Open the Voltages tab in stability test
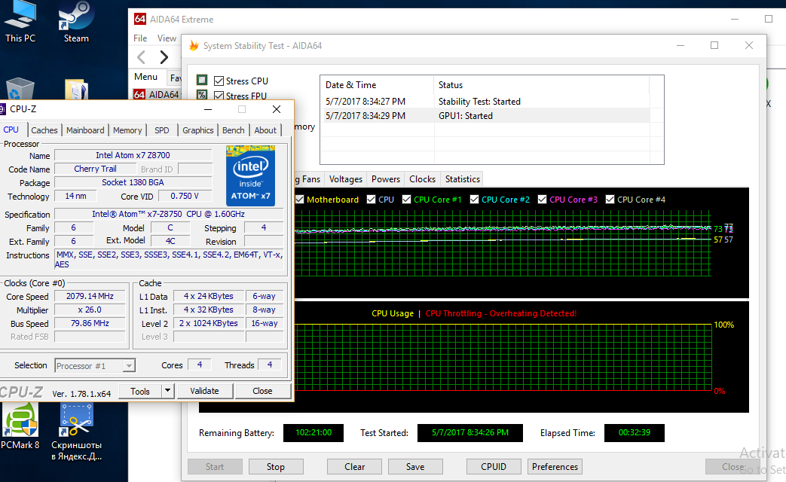Image resolution: width=786 pixels, height=482 pixels. (x=346, y=179)
